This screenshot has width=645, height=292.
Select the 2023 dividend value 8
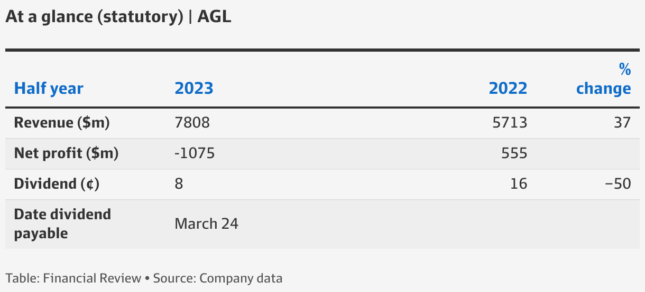pos(179,184)
